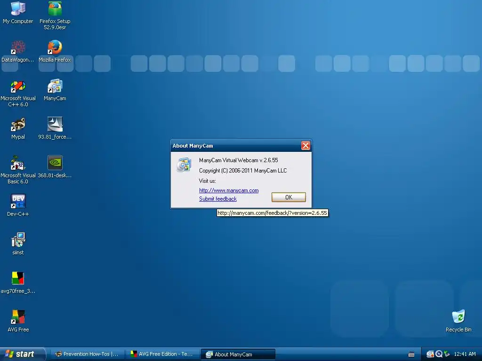This screenshot has height=361, width=482.
Task: Select Microsoft Visual Basic 6.0 desktop shortcut
Action: click(x=18, y=170)
